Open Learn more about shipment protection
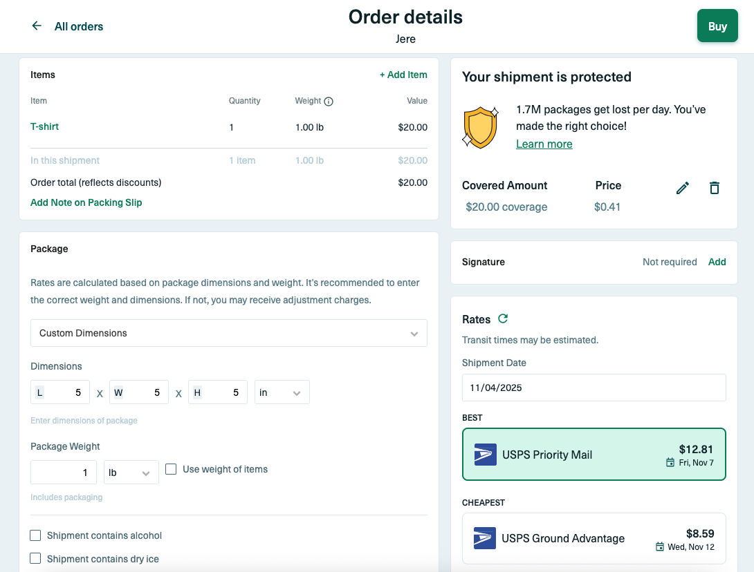The width and height of the screenshot is (754, 572). pyautogui.click(x=544, y=144)
